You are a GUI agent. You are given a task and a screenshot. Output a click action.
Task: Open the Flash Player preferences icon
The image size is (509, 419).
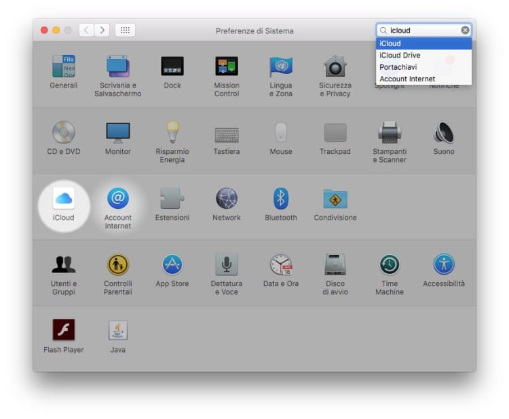tap(64, 330)
